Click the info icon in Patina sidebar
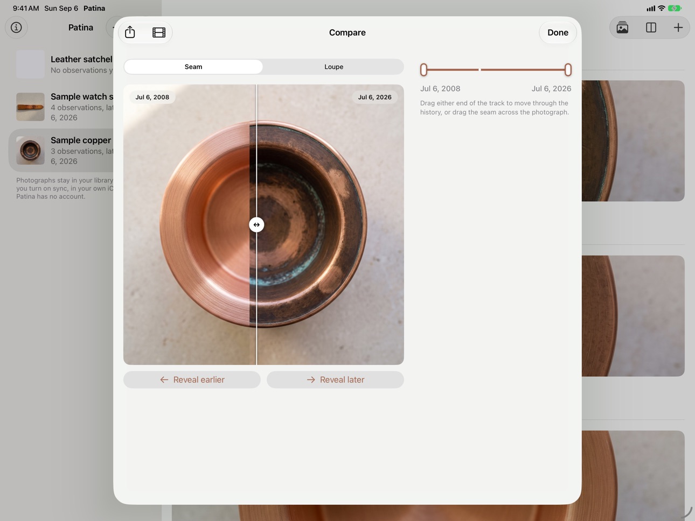The height and width of the screenshot is (521, 695). (x=16, y=27)
